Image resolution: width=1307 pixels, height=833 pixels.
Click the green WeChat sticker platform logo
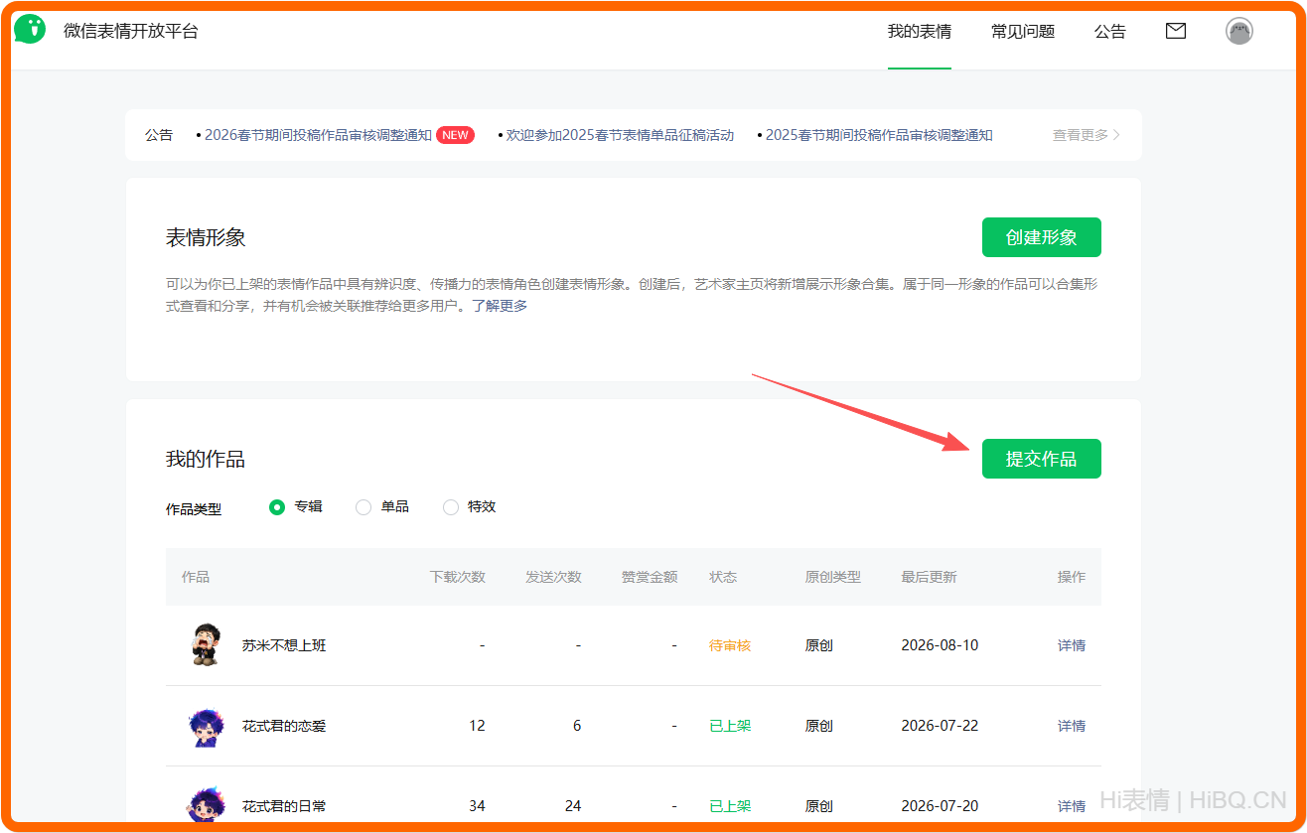point(30,30)
